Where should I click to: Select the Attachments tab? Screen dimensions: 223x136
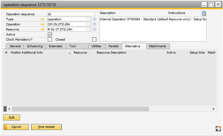tap(157, 46)
